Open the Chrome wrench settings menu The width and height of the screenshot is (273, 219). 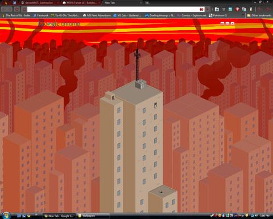pyautogui.click(x=267, y=9)
